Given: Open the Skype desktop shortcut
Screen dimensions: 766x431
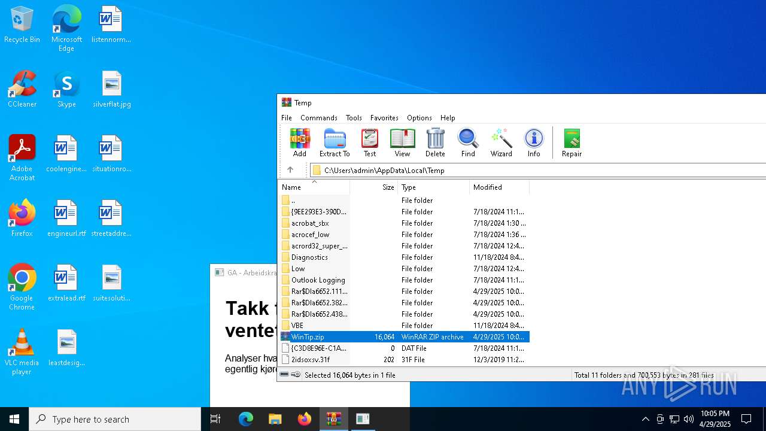Looking at the screenshot, I should point(66,90).
